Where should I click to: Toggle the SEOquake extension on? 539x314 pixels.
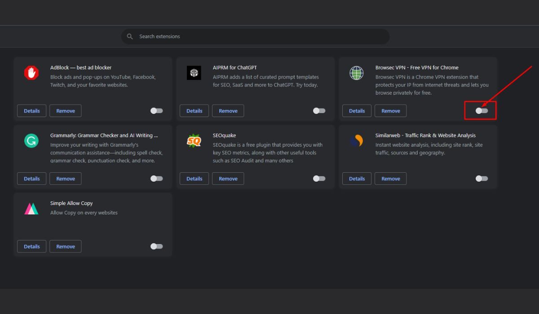point(319,179)
